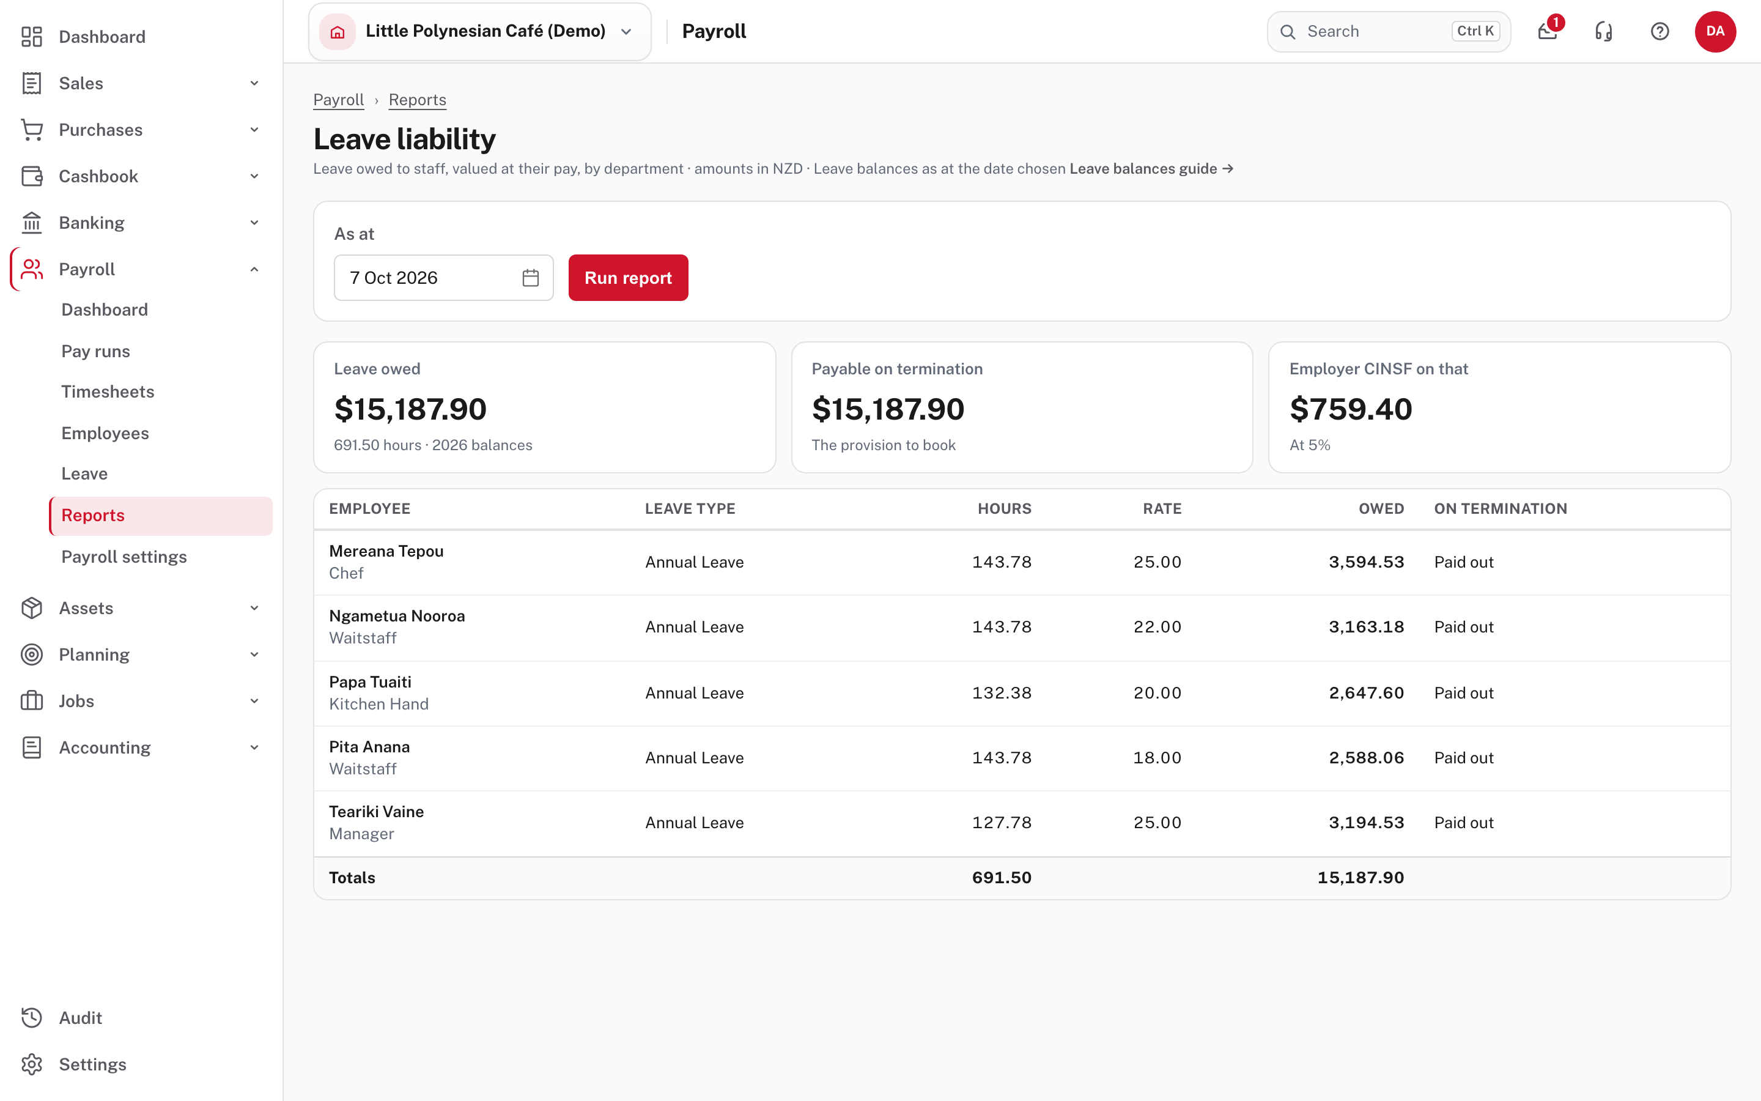The width and height of the screenshot is (1761, 1101).
Task: Expand the Assets menu chevron
Action: pos(254,608)
